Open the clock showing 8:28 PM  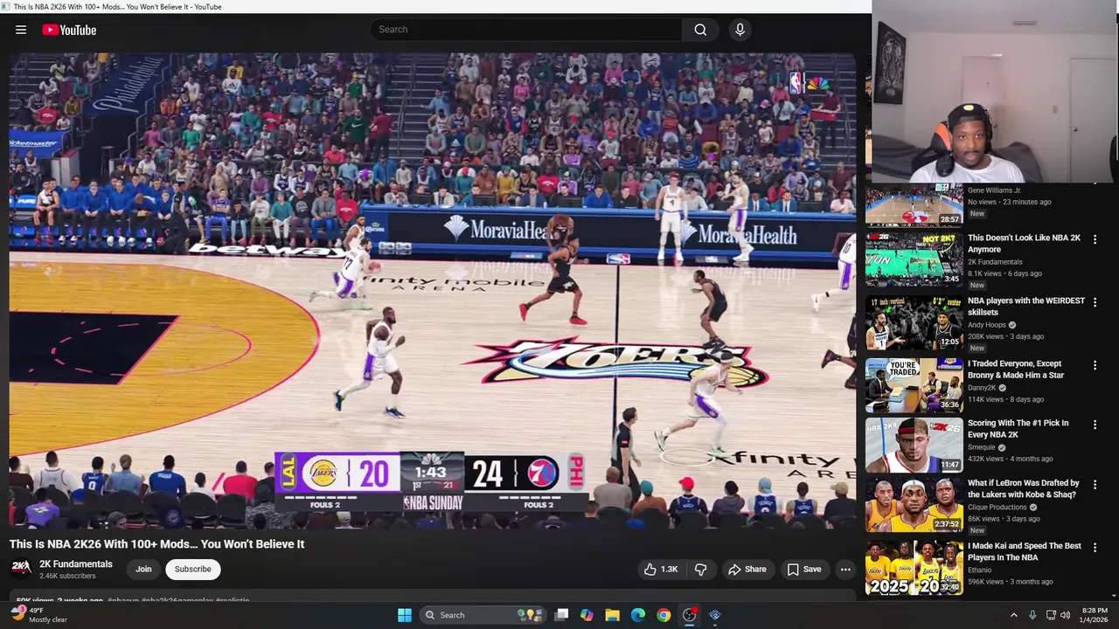(x=1095, y=615)
